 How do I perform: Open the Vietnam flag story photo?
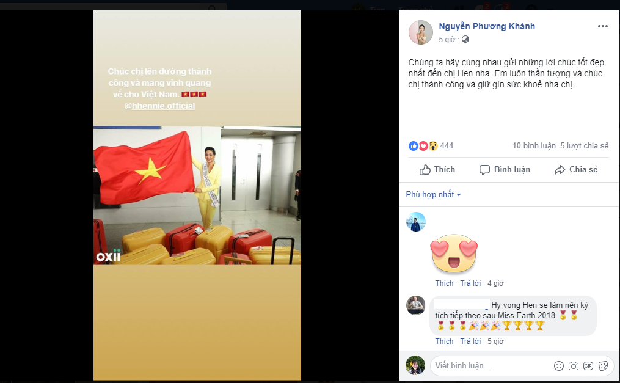[197, 195]
